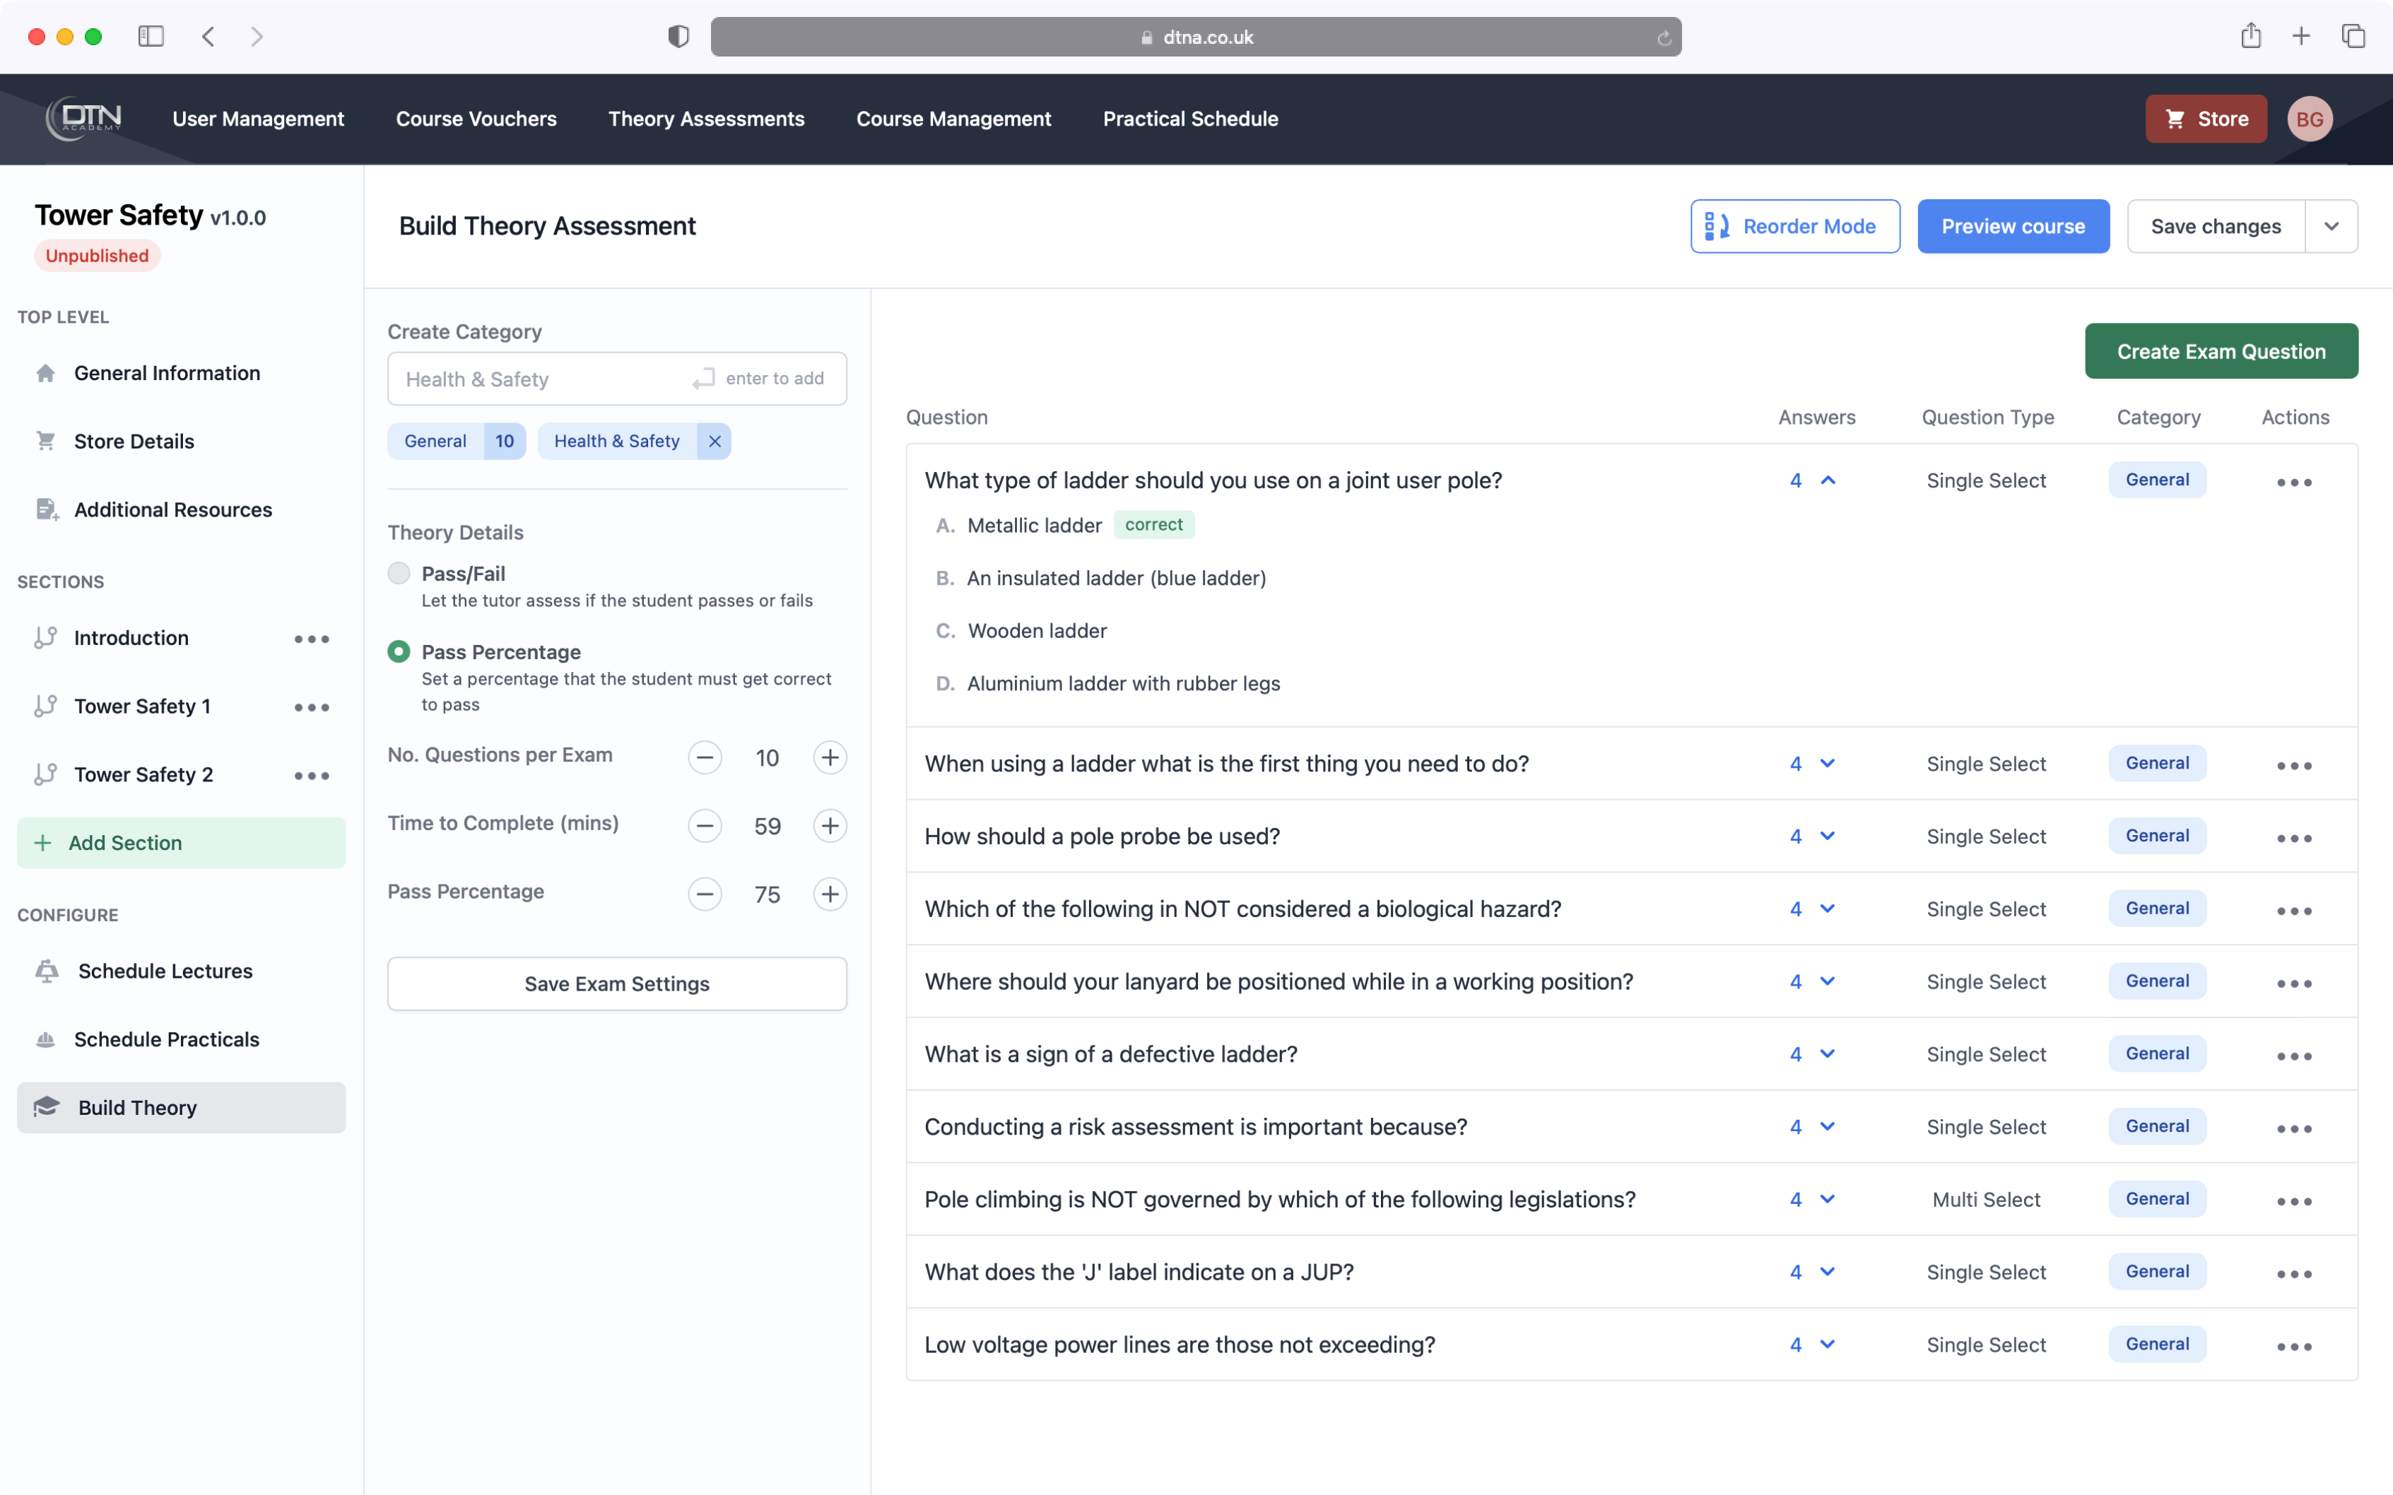Open the Store from the top bar
The width and height of the screenshot is (2393, 1495).
coord(2206,119)
